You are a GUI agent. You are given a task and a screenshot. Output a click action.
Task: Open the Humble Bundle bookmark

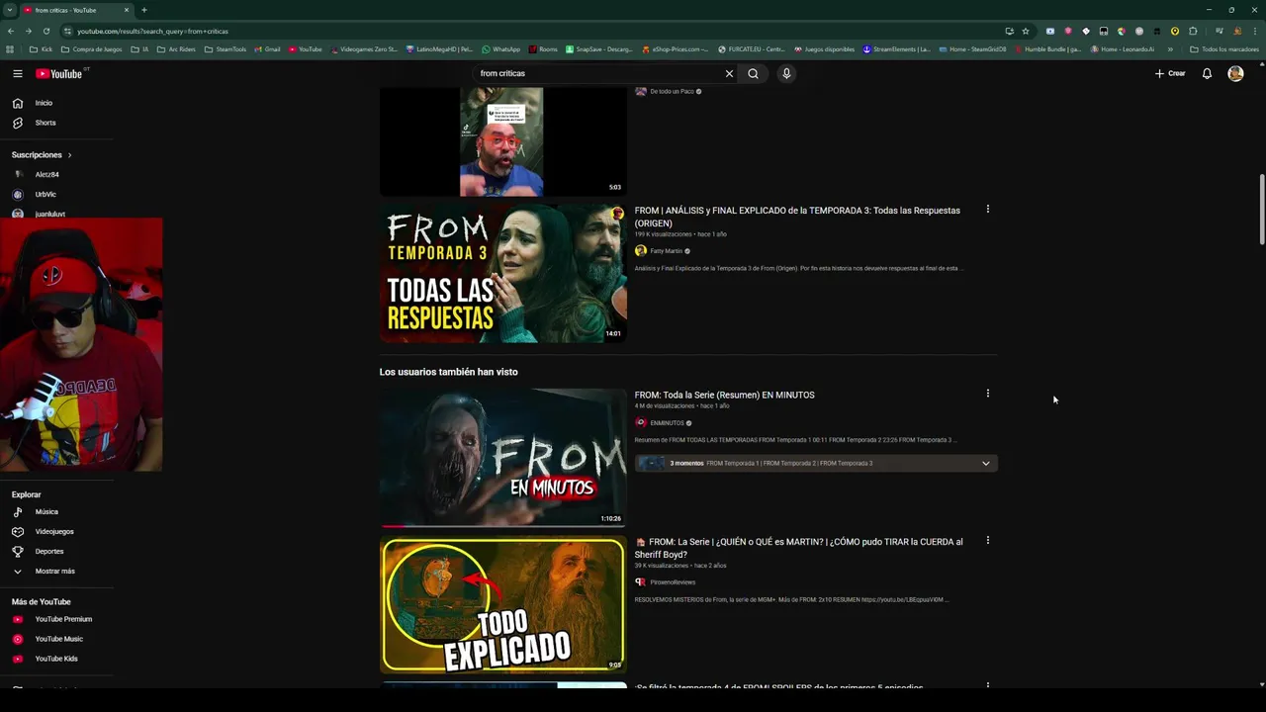(x=1046, y=49)
